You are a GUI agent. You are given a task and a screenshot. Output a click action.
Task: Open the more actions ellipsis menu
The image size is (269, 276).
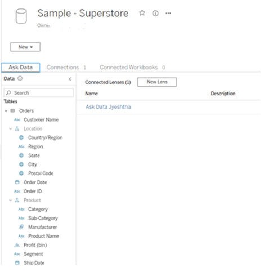tap(168, 13)
